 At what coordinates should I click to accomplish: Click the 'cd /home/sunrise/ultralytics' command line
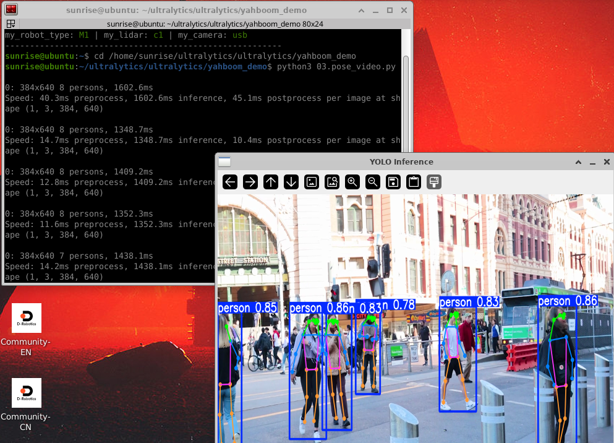(225, 56)
